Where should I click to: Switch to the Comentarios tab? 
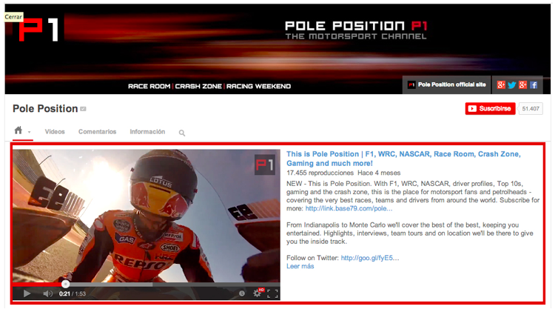[x=97, y=132]
